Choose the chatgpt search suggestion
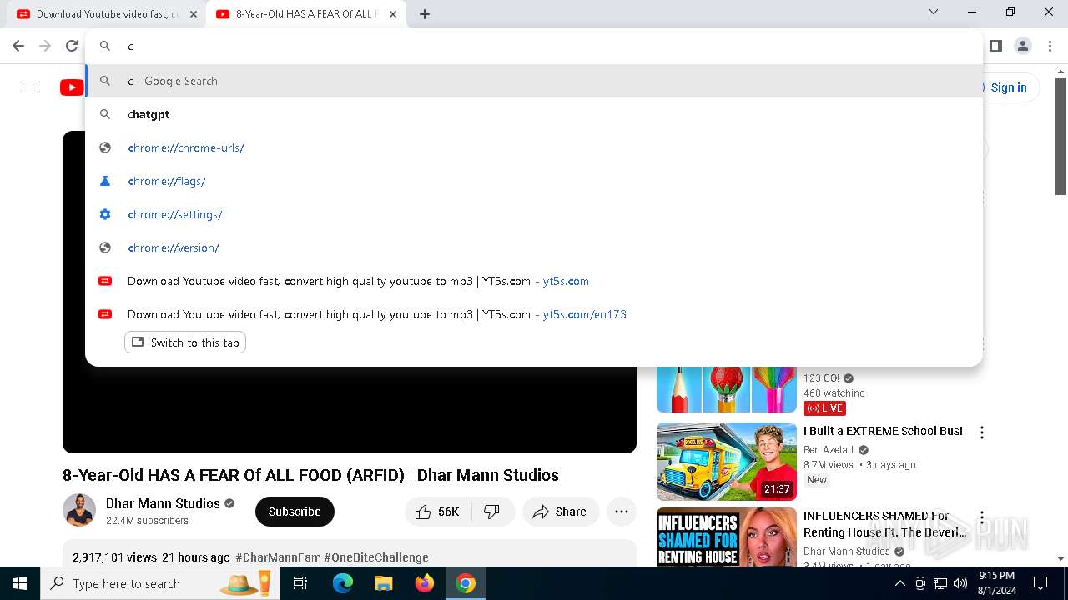Screen dimensions: 1068x600 point(534,114)
